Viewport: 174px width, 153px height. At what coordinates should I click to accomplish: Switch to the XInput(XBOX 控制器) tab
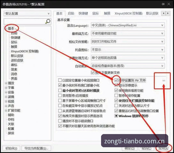click(129, 13)
